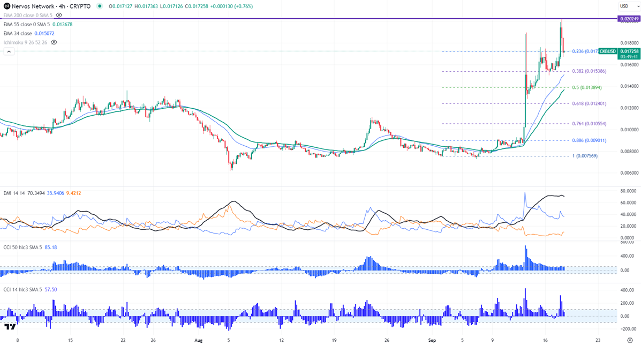The image size is (641, 345).
Task: Click the 0.006000 price axis label
Action: (629, 173)
